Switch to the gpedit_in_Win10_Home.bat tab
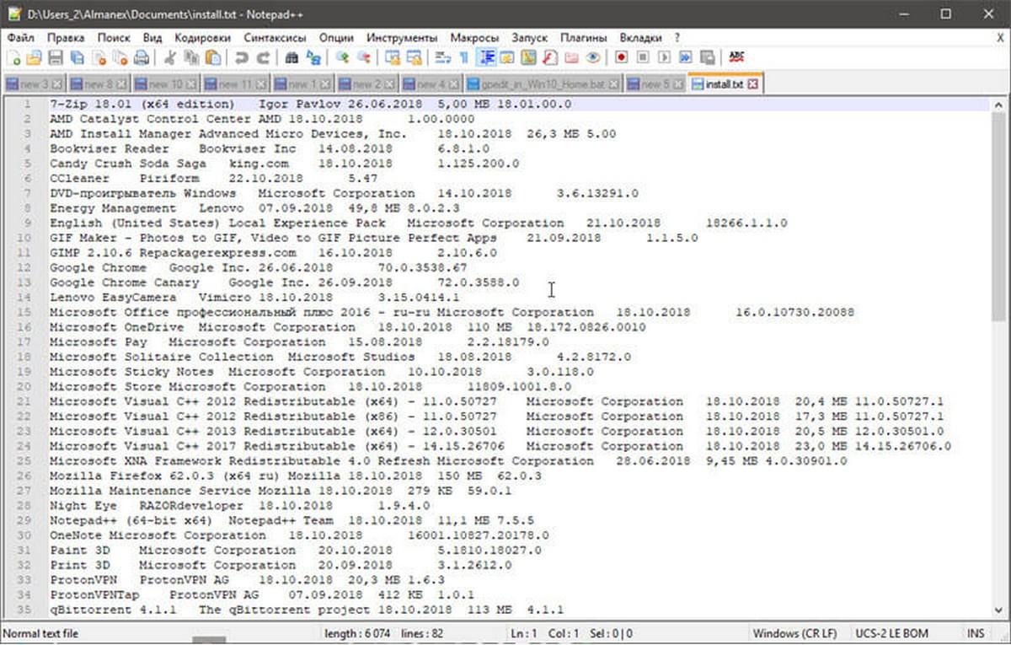1011x645 pixels. [542, 84]
